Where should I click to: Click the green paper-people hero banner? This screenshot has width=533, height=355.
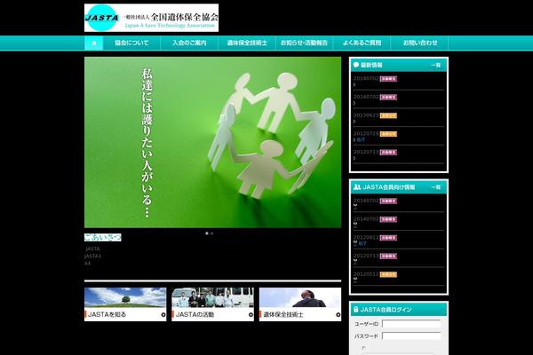tap(213, 142)
